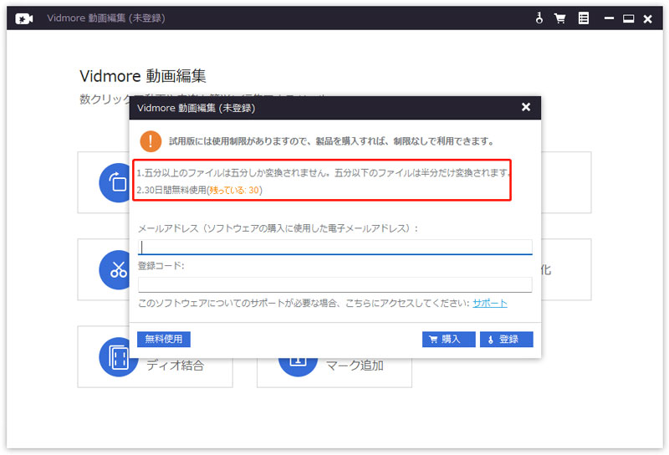This screenshot has width=669, height=455.
Task: Open the watermark tool icon behind dialog
Action: coord(298,367)
